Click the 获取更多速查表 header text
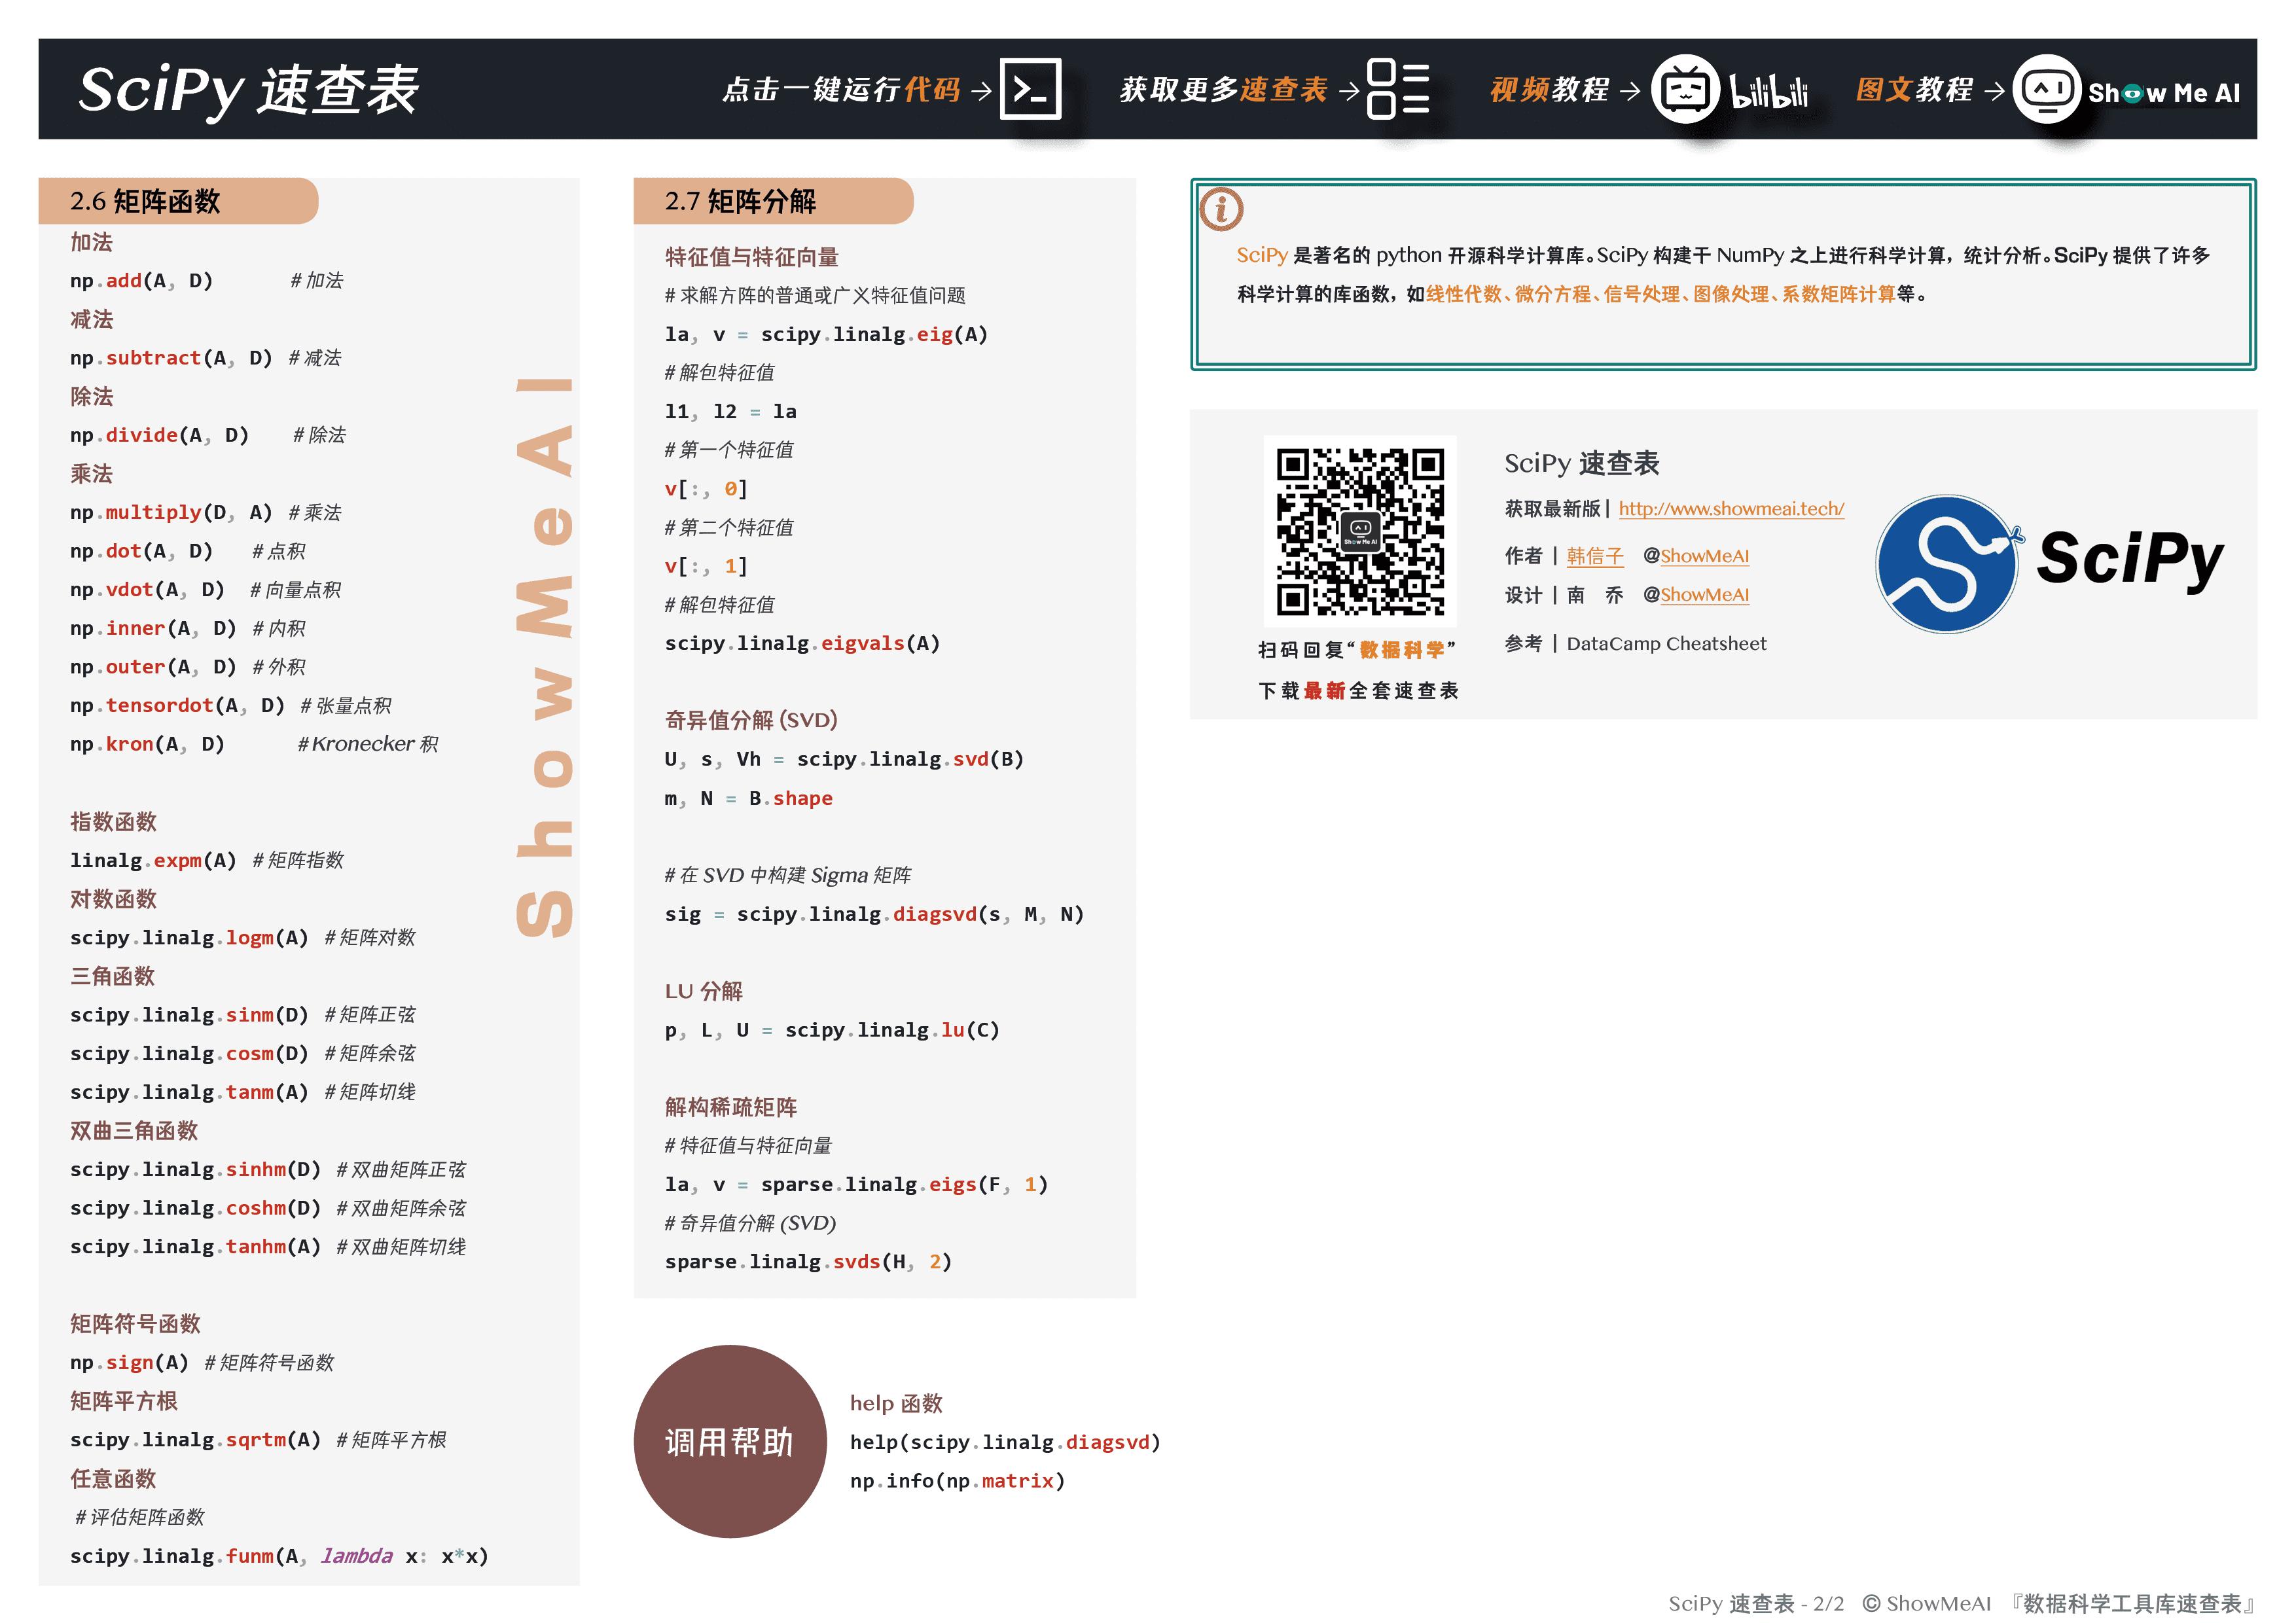 pyautogui.click(x=1223, y=90)
